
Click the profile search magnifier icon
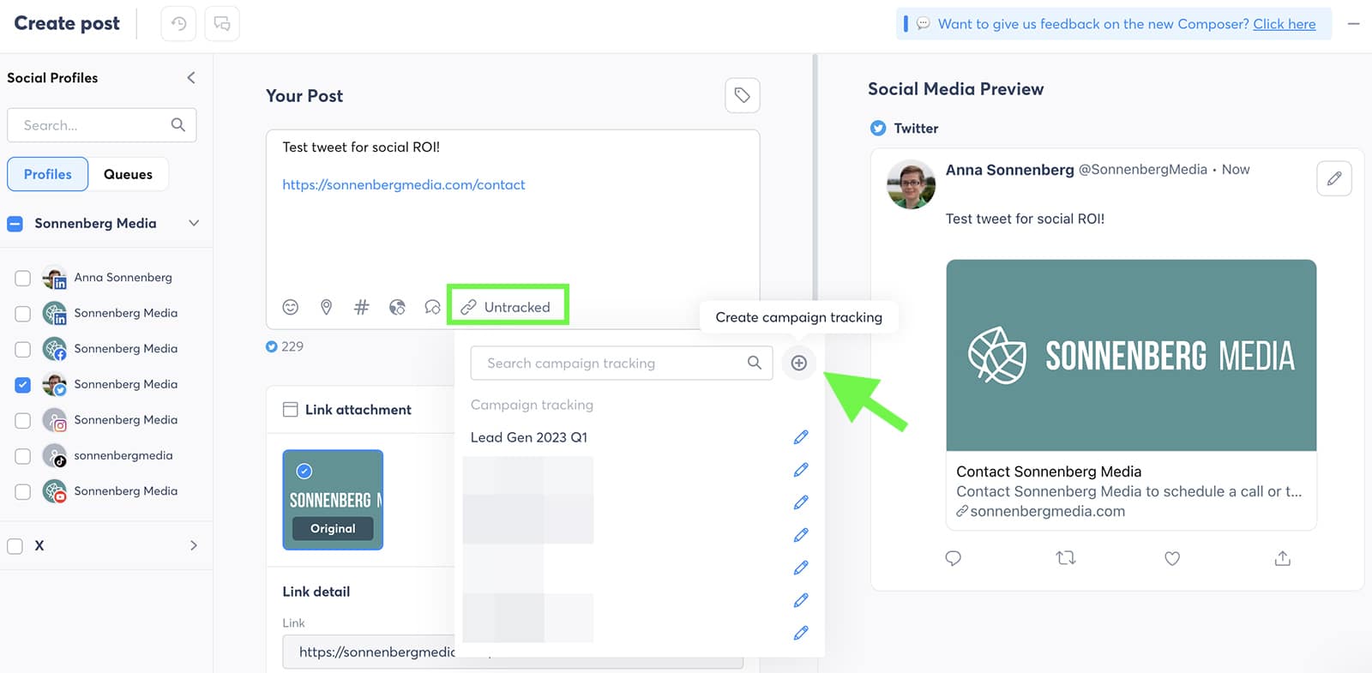point(178,125)
